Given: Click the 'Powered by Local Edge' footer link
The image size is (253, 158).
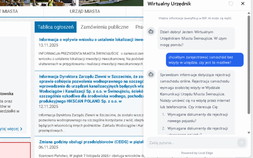Looking at the screenshot, I should 198,153.
